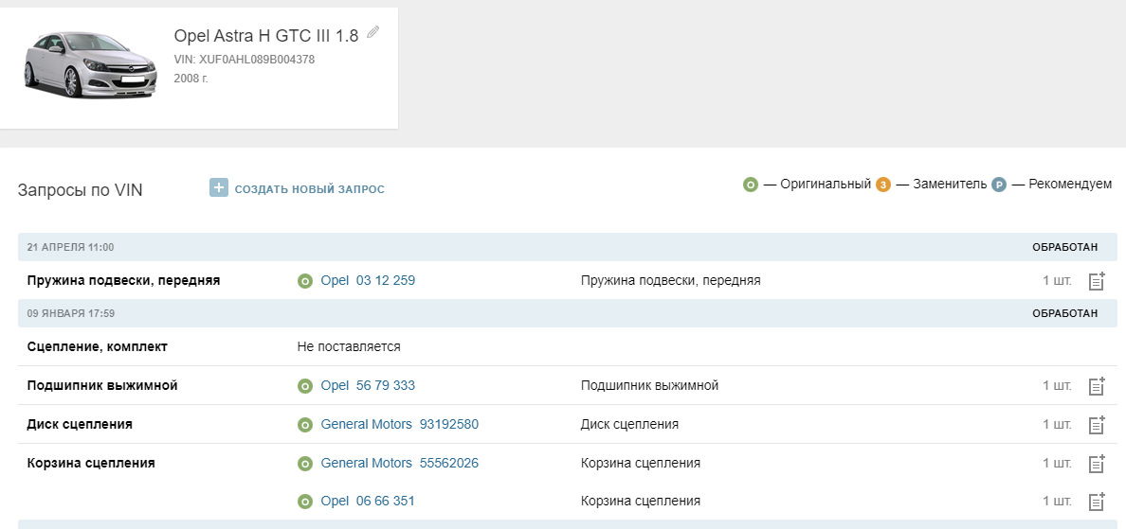Select the 09 ЯНВАРЯ 17:59 request header
The height and width of the screenshot is (529, 1126).
pos(71,313)
